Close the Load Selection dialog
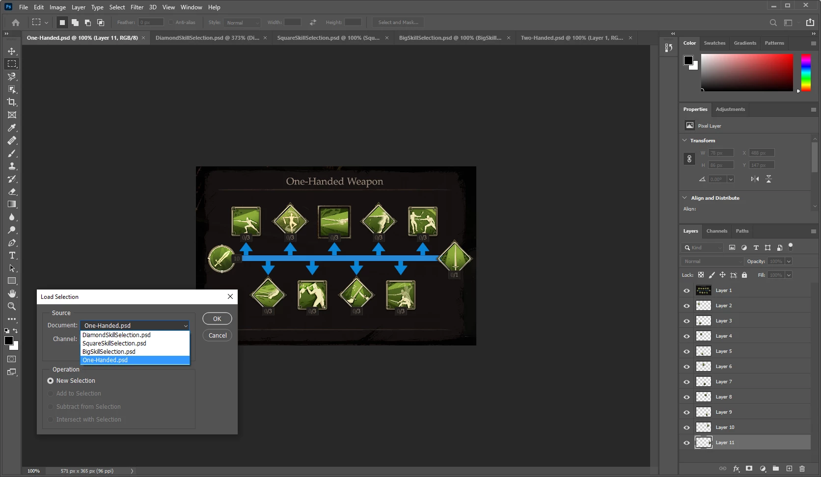Screen dimensions: 821x477 230,297
